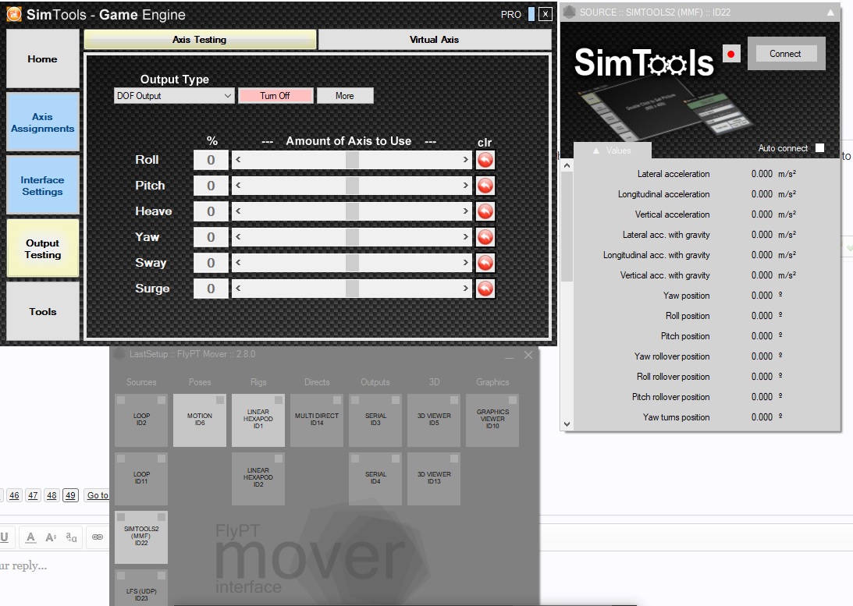Click the SimTools app icon in title bar
Screen dimensions: 853x606
(x=13, y=14)
